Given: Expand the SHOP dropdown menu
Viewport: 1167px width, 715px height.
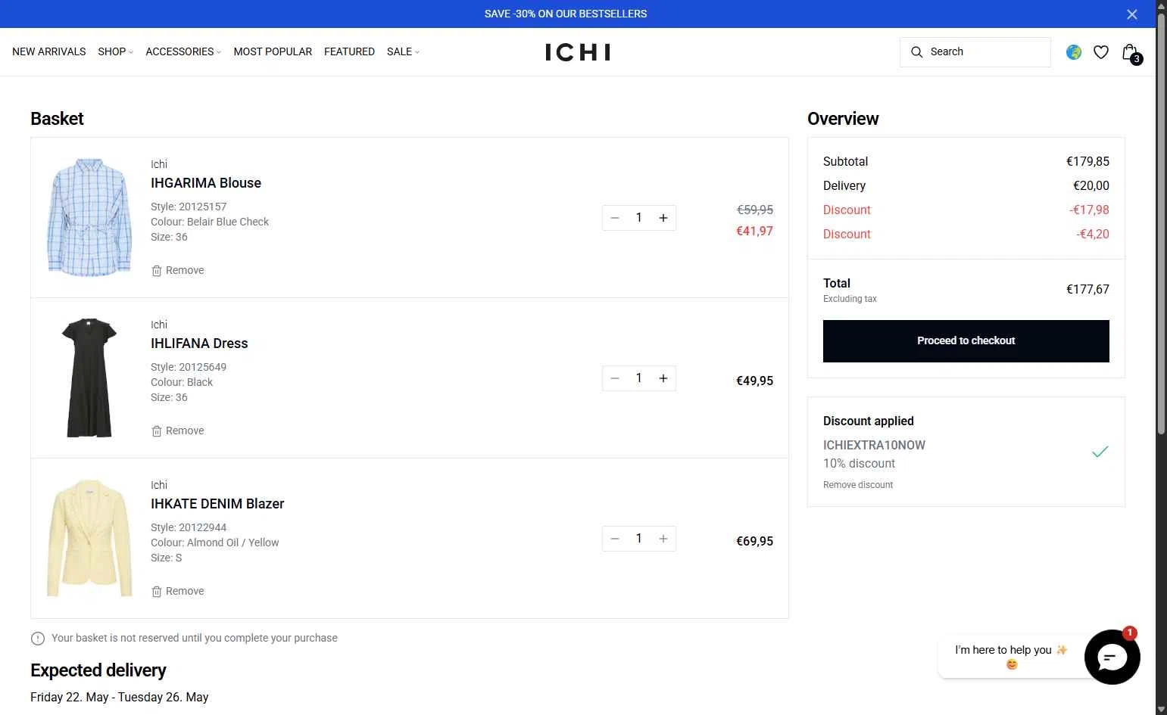Looking at the screenshot, I should [116, 51].
